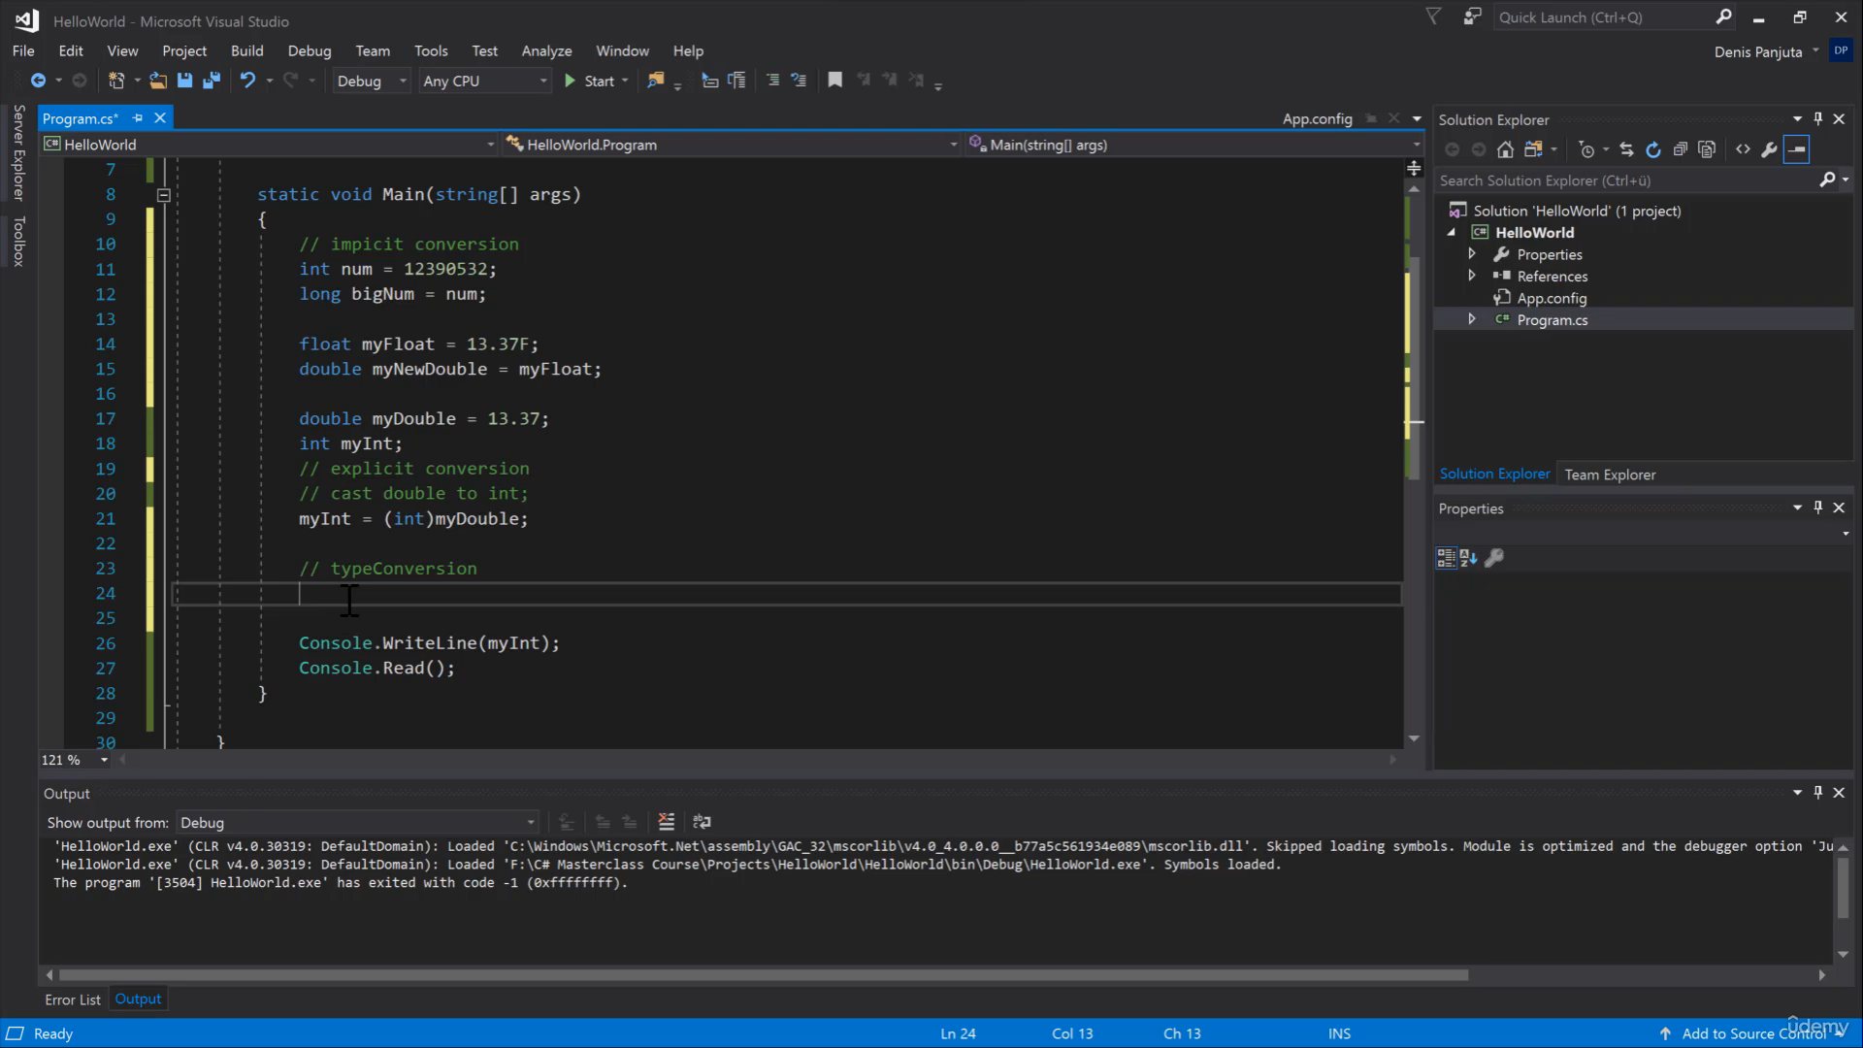Open the HelloWorld project navigation dropdown

269,145
